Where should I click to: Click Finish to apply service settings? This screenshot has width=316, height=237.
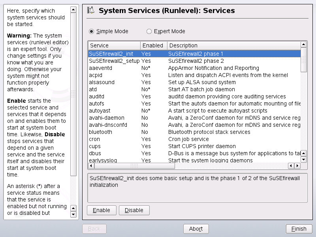click(x=299, y=229)
